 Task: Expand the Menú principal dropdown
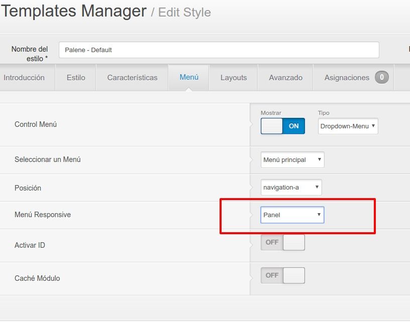(292, 159)
